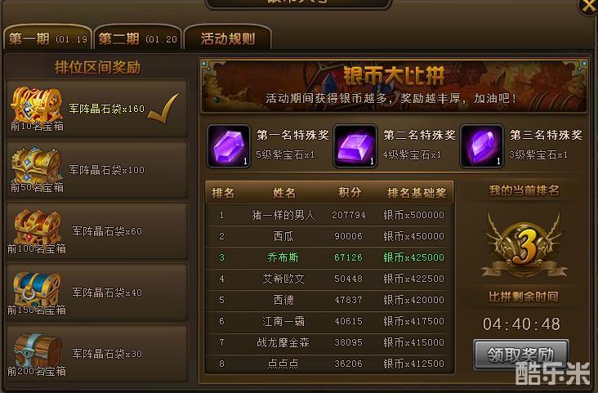Viewport: 598px width, 393px height.
Task: Click the level 3 purple gem third-place prize
Action: click(x=482, y=146)
